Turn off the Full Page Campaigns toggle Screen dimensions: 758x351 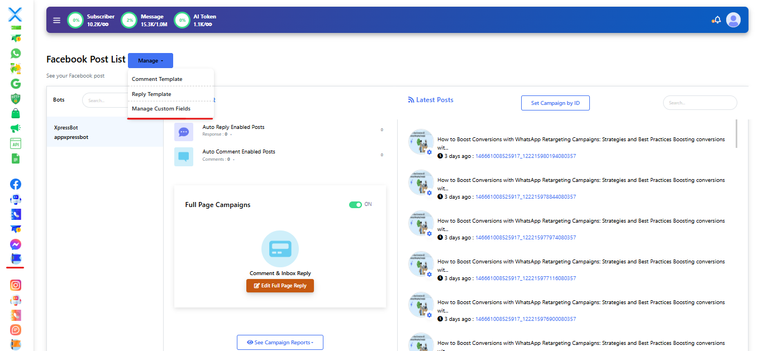click(x=355, y=205)
